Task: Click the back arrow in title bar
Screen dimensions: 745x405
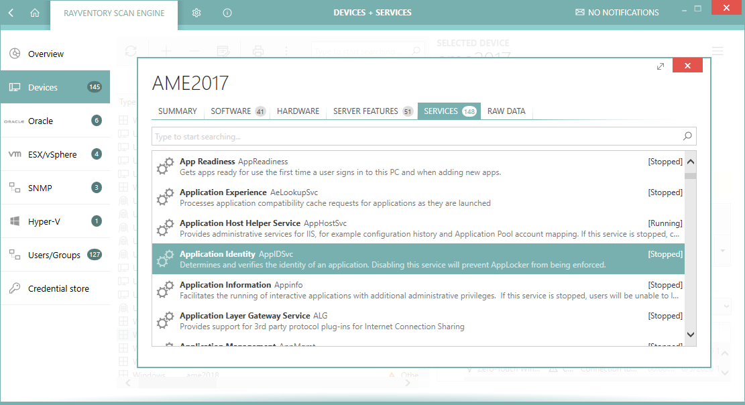Action: (x=11, y=13)
